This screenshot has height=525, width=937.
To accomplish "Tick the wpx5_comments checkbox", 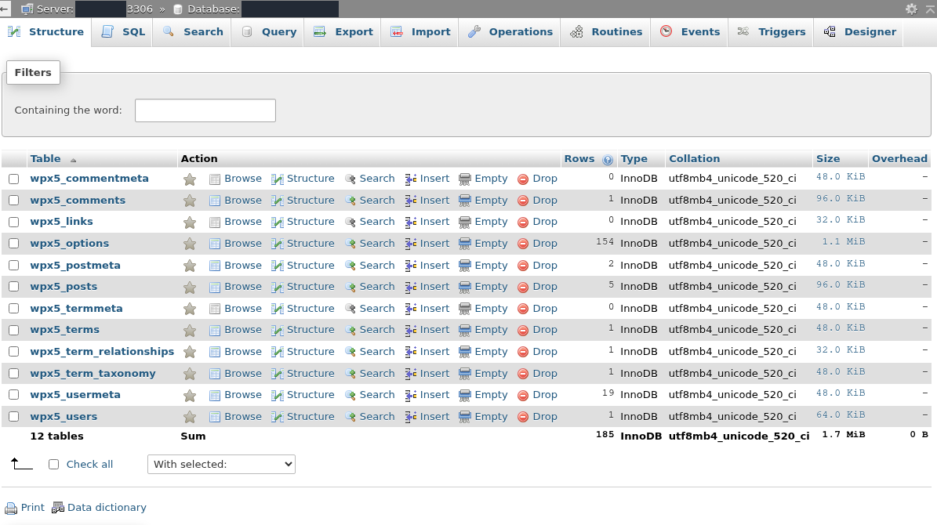I will (14, 201).
